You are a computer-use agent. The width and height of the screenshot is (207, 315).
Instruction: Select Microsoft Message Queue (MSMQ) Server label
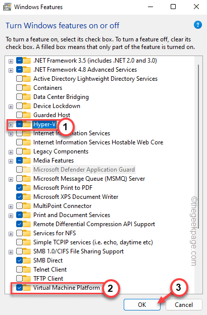89,179
